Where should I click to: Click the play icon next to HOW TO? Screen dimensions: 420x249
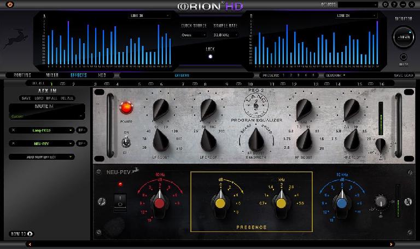(30, 234)
